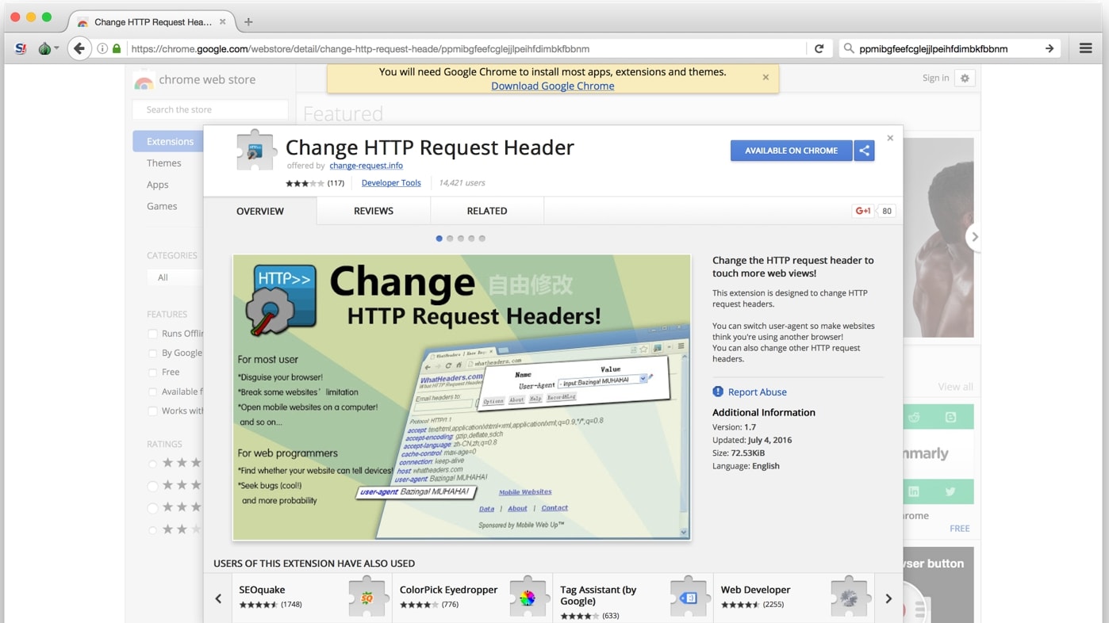This screenshot has width=1109, height=623.
Task: Close the Change HTTP Request Header browser tab
Action: (x=222, y=21)
